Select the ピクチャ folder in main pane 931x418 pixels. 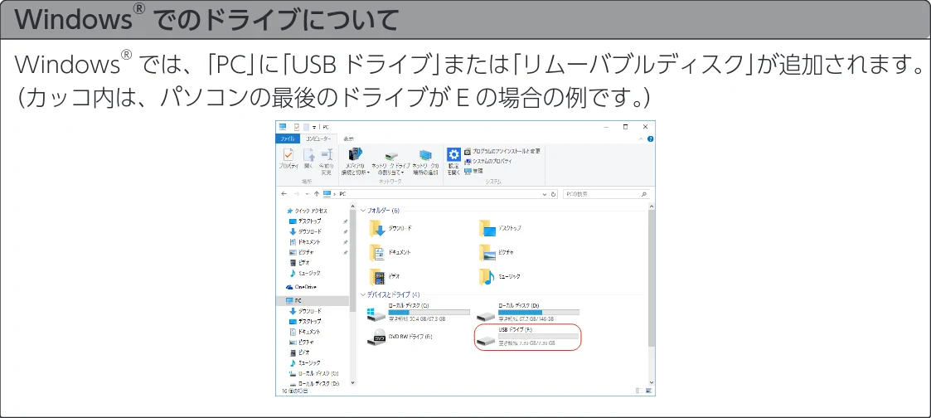click(497, 252)
